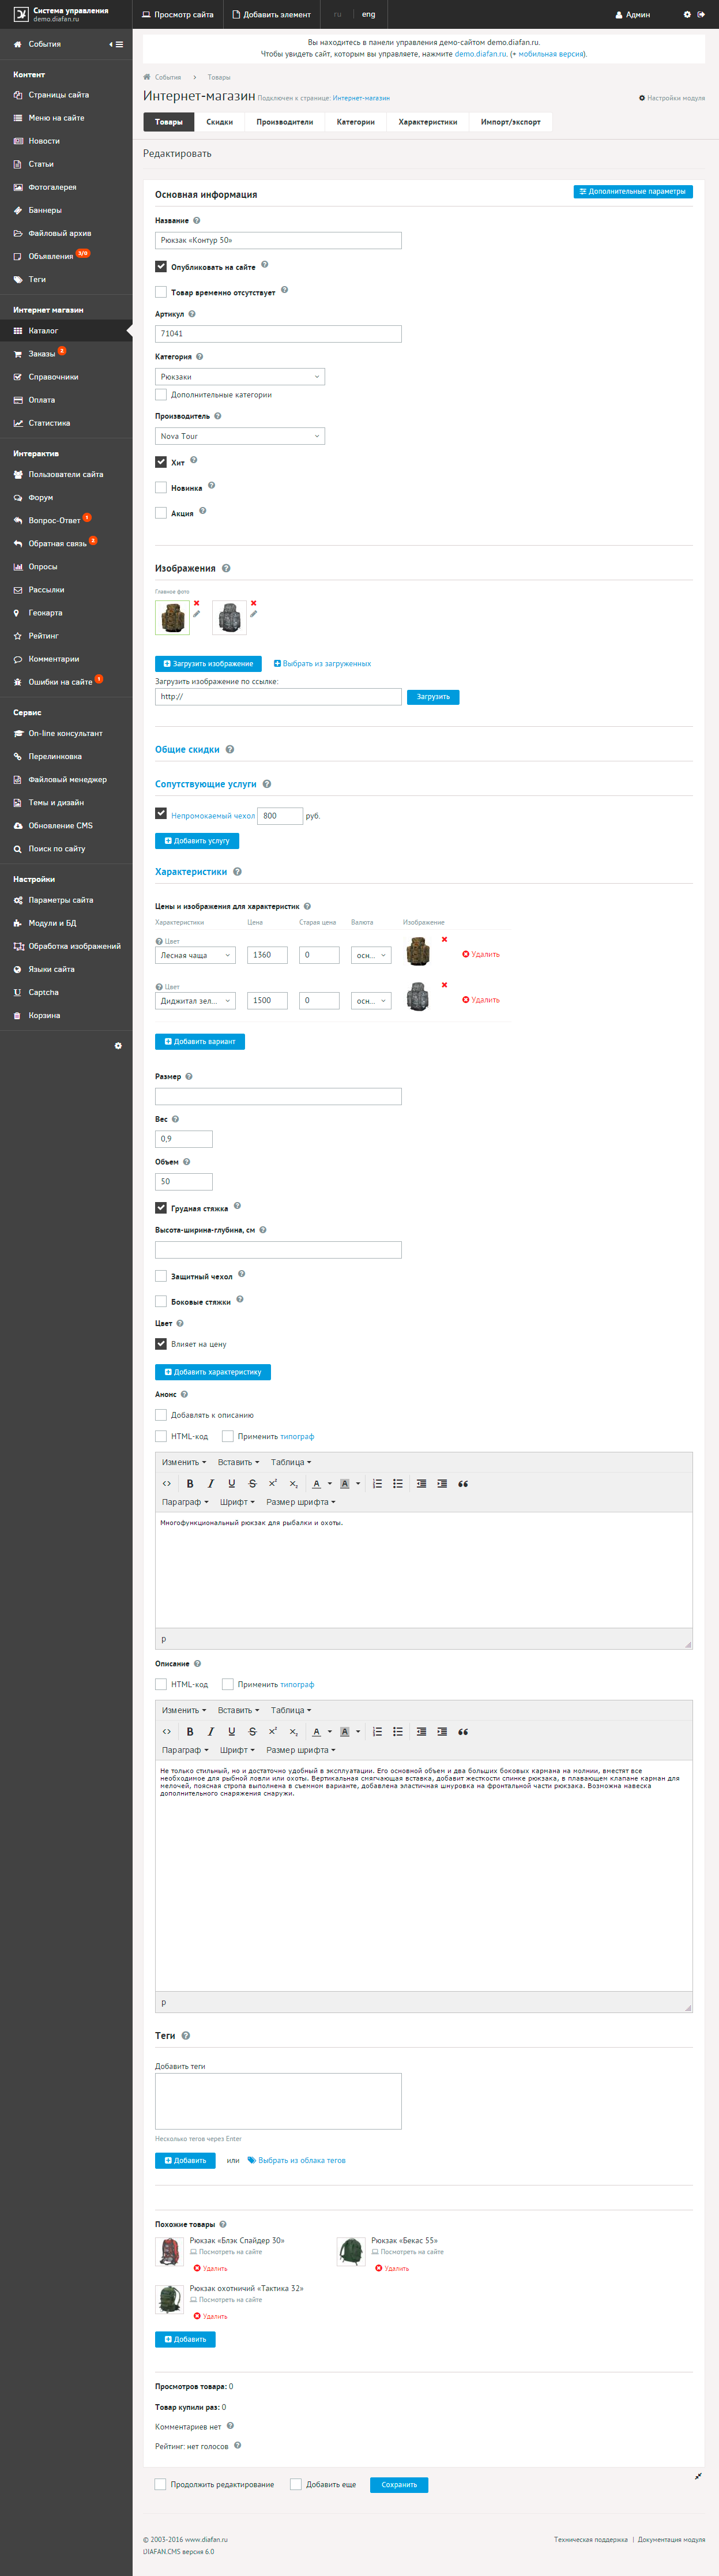
Task: Check Товар временно отсутствует
Action: [161, 292]
